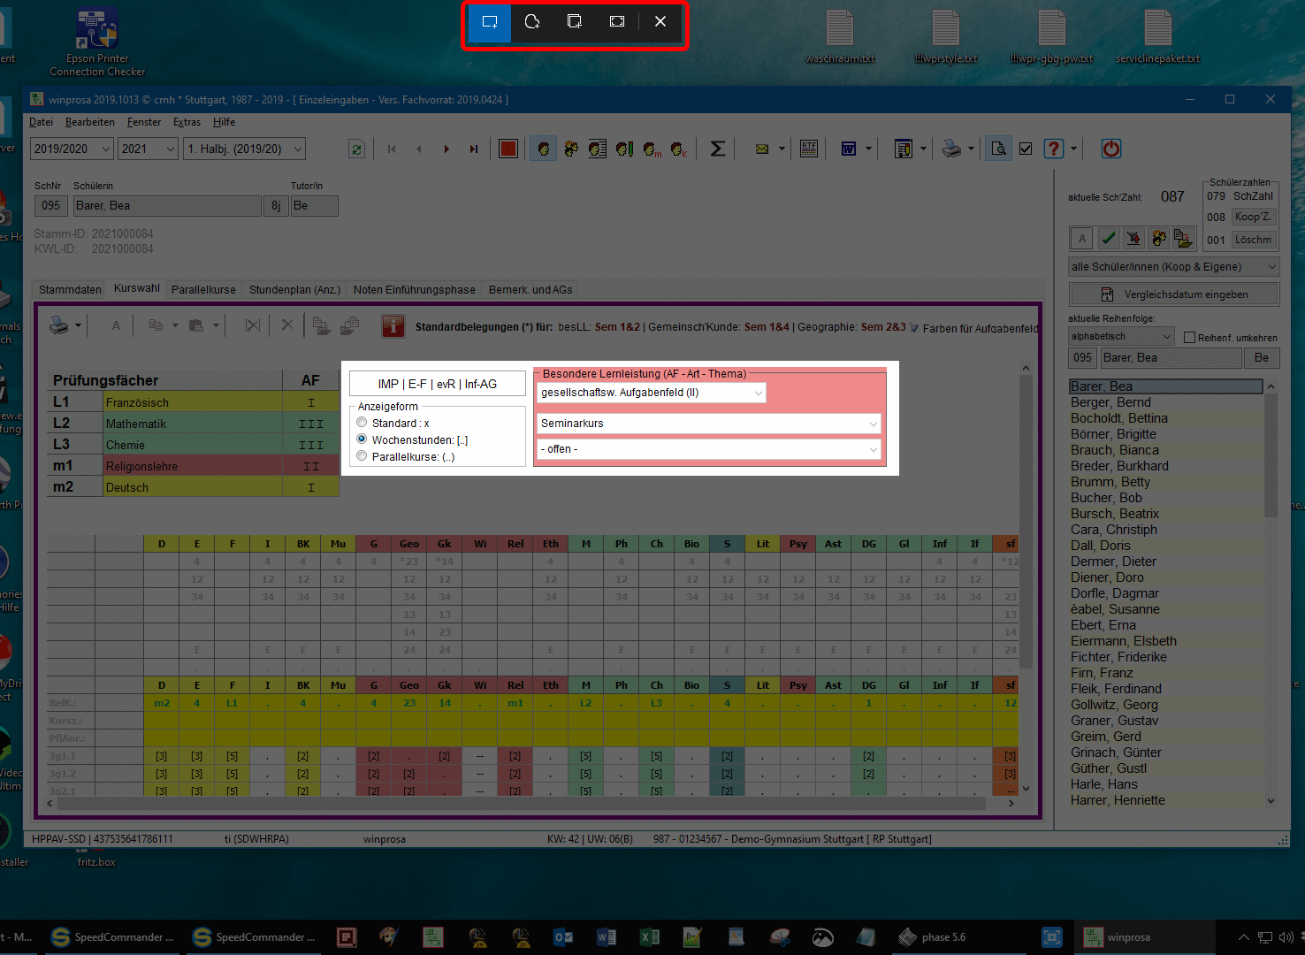This screenshot has height=955, width=1305.
Task: Pick the fullscreen snip mode
Action: (617, 21)
